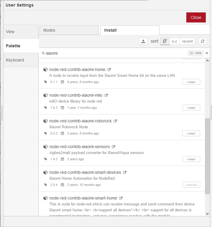Open external link for node-red-contrib-xiaomi-sensors
This screenshot has width=212, height=227.
pyautogui.click(x=113, y=147)
